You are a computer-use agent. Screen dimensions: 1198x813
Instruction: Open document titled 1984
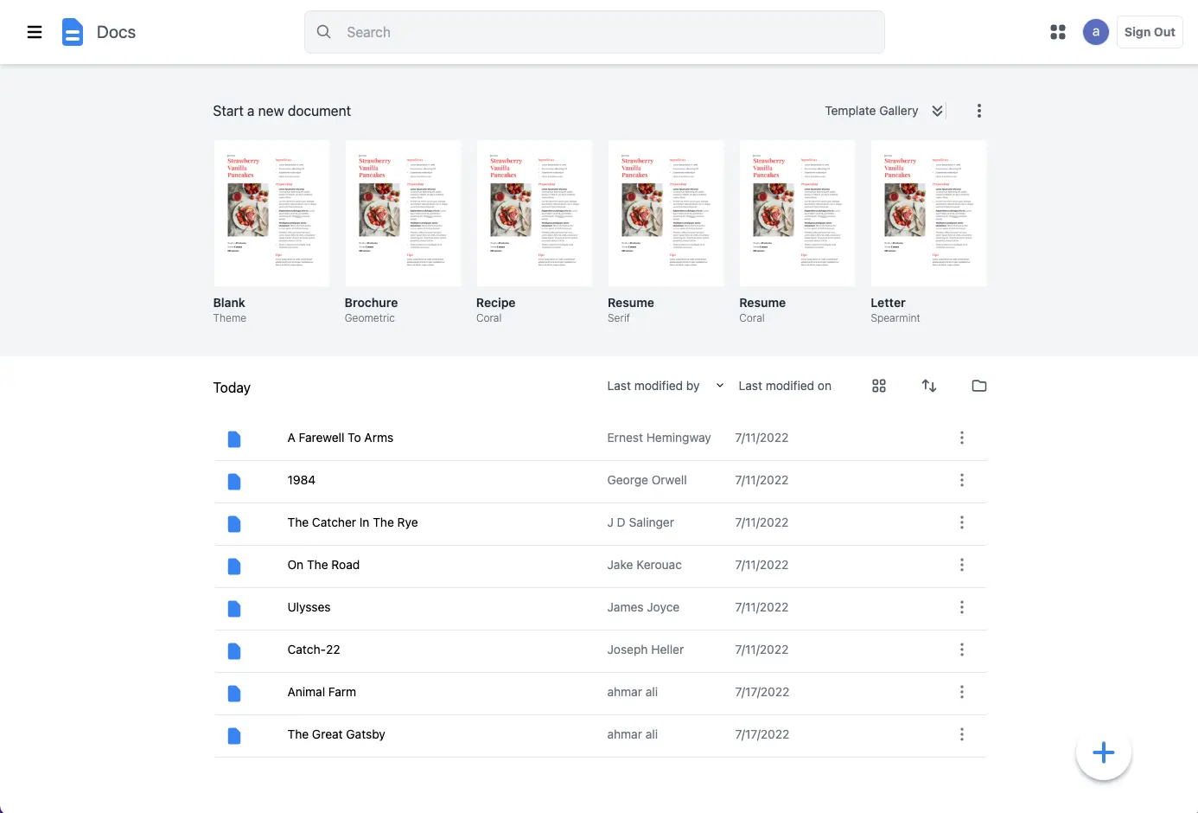pos(302,480)
